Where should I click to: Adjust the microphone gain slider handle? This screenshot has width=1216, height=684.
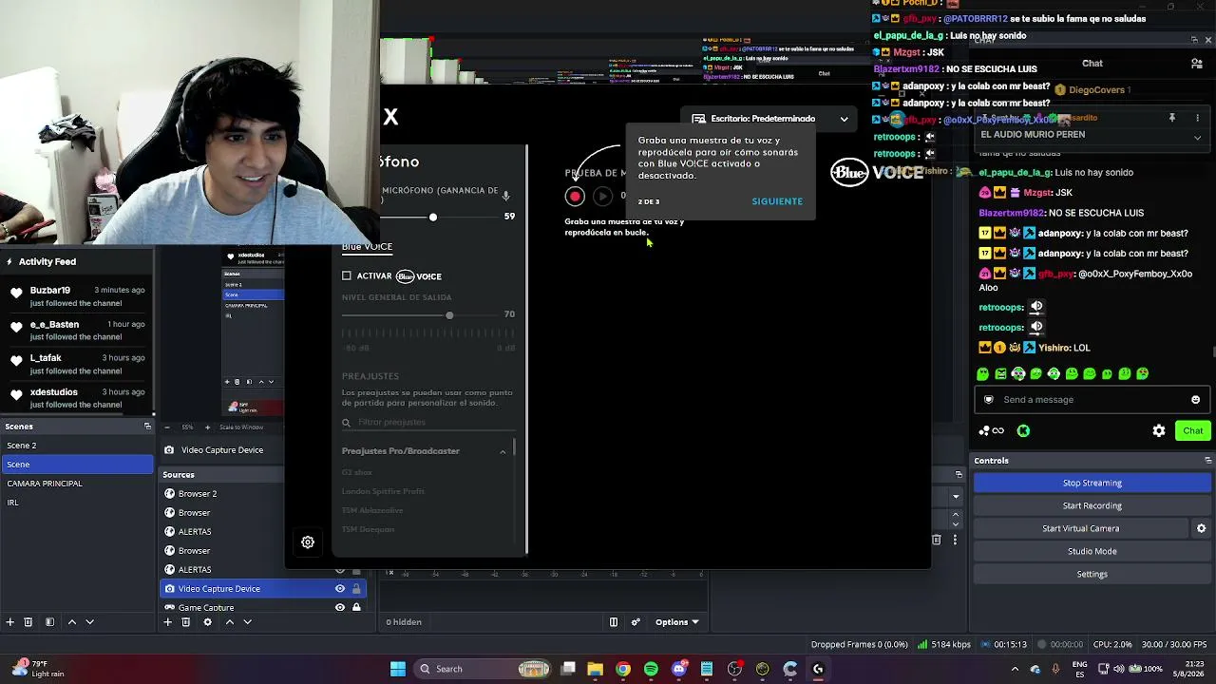coord(433,218)
